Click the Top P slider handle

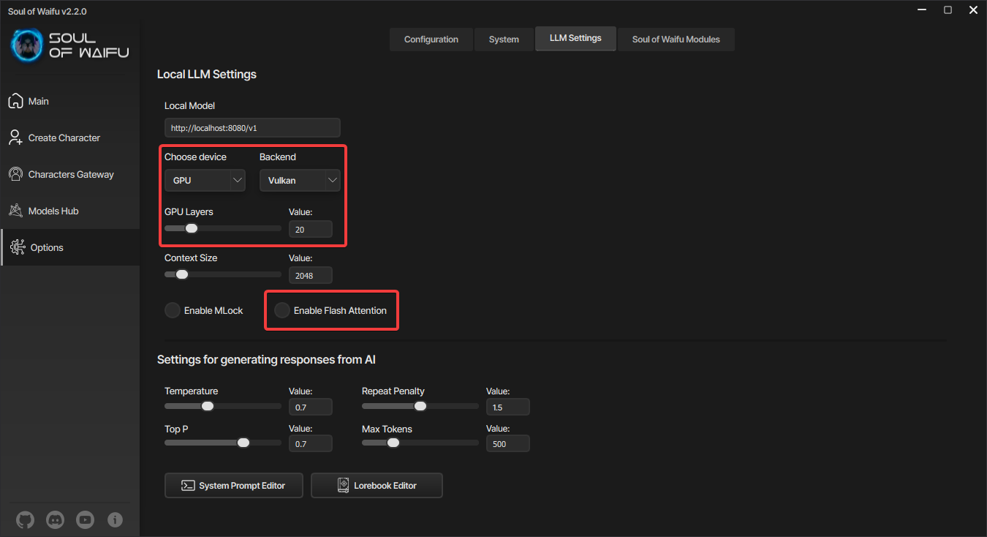pos(243,443)
